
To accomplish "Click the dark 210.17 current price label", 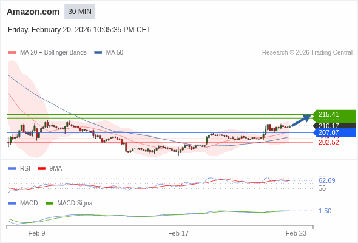I will (x=334, y=126).
